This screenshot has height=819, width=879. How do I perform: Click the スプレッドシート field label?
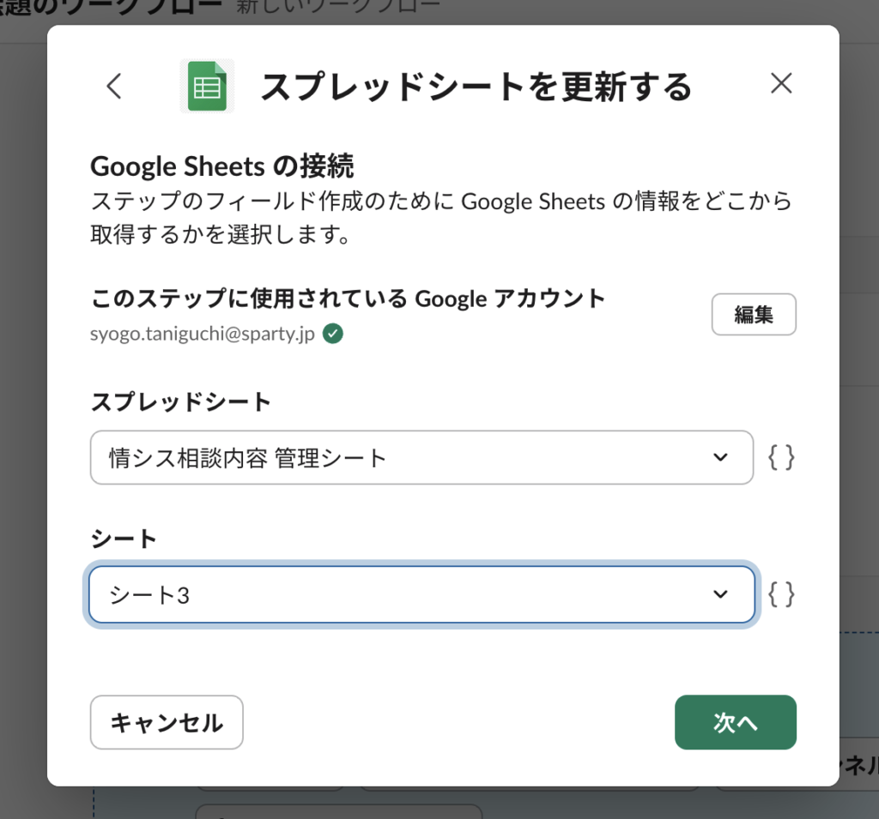pyautogui.click(x=180, y=401)
